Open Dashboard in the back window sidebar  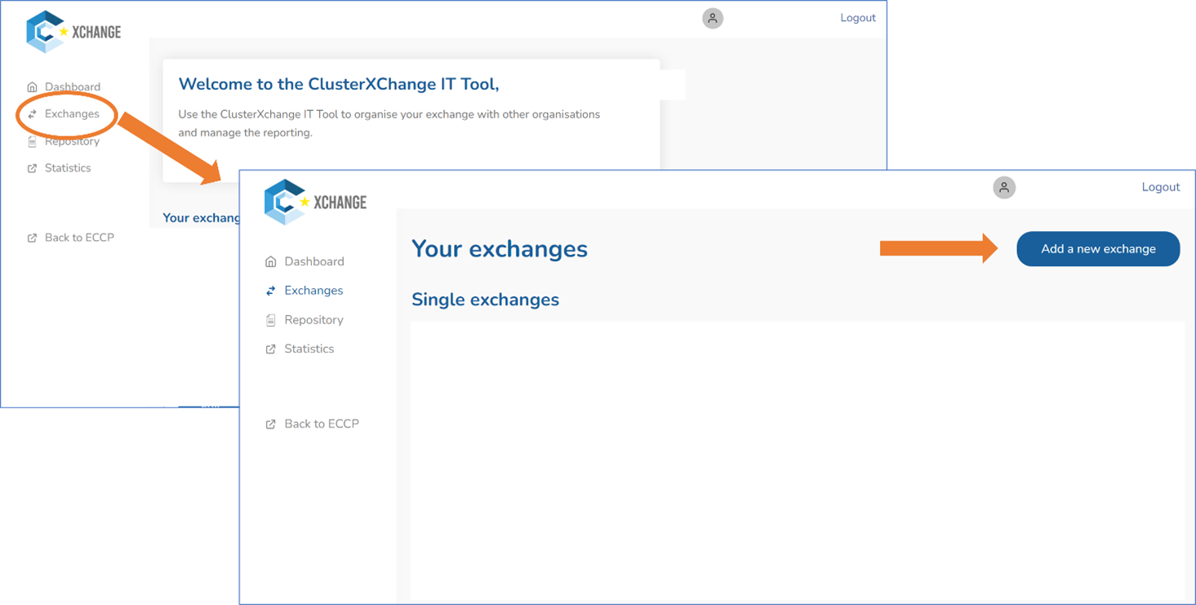tap(73, 87)
